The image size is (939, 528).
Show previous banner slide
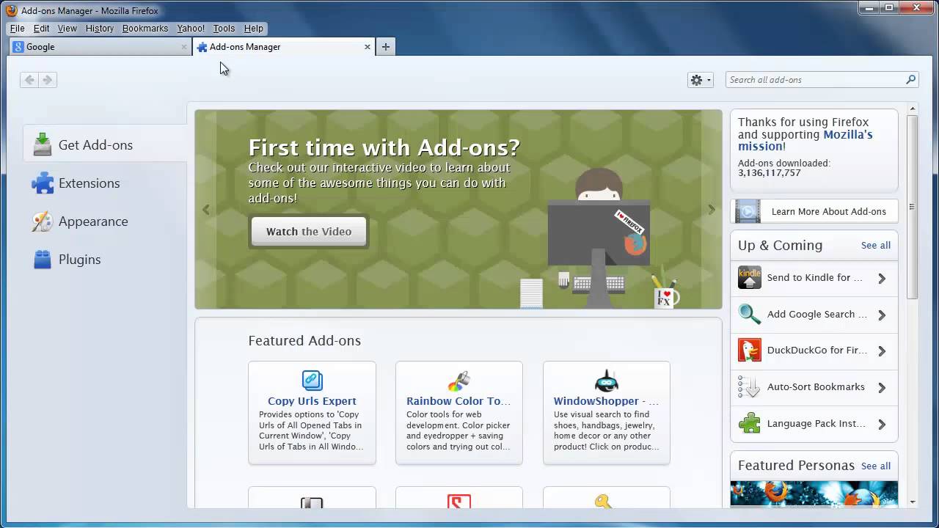(206, 210)
